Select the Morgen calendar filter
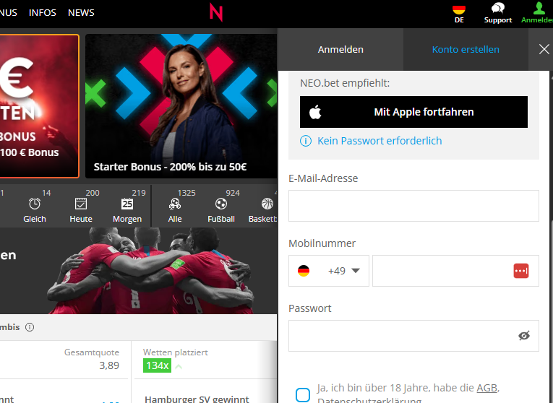This screenshot has height=403, width=553. click(127, 206)
